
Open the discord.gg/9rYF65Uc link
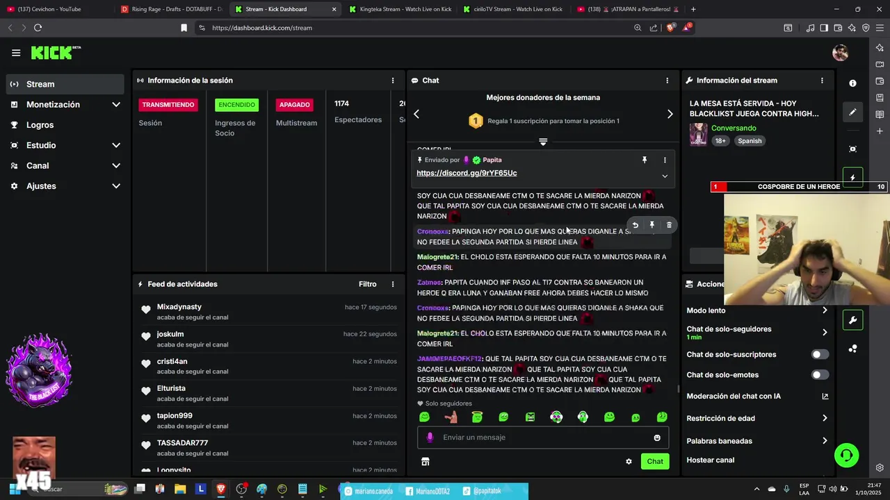(x=467, y=173)
